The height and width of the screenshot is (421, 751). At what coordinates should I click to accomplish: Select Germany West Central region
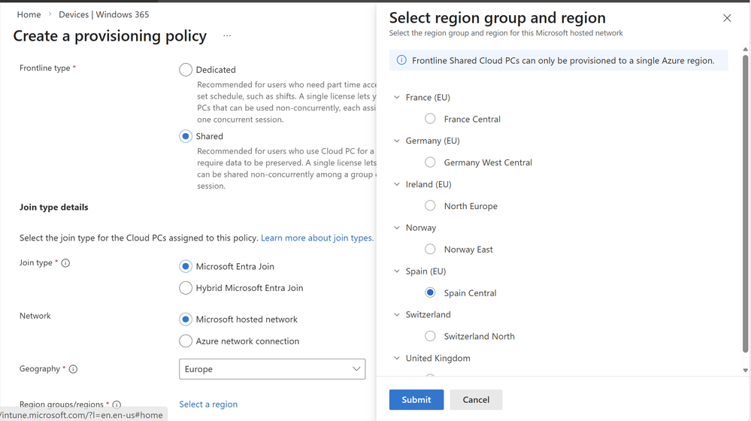(430, 162)
